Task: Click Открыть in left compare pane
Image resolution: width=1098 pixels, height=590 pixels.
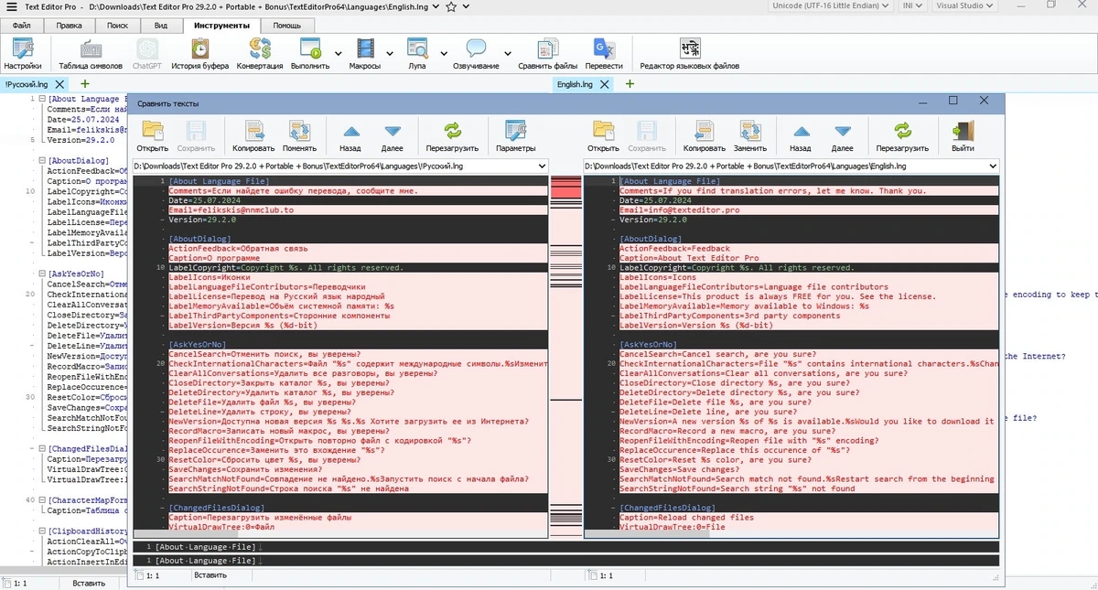Action: (x=153, y=136)
